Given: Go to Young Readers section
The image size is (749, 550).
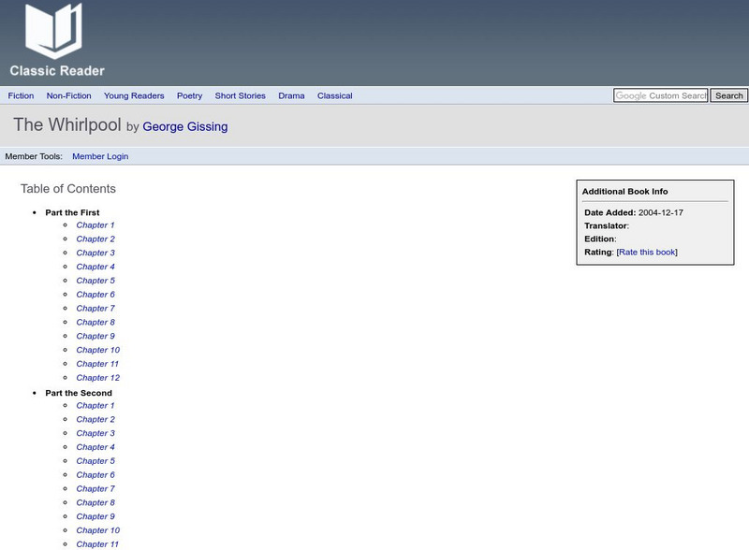Looking at the screenshot, I should (134, 95).
